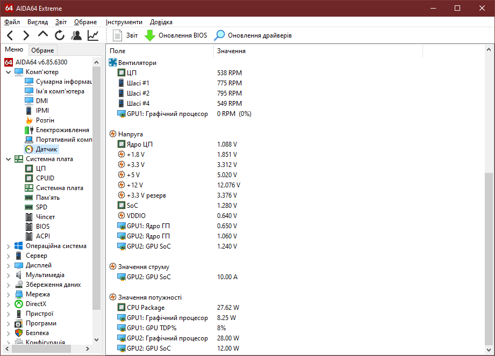495x356 pixels.
Task: Click Оновлення BIOS in the toolbar
Action: click(176, 35)
